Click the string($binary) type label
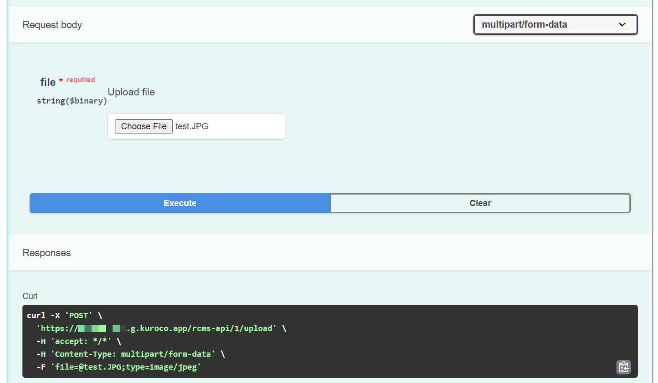 pyautogui.click(x=72, y=101)
